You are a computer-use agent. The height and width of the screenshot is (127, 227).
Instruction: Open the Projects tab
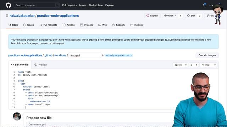[x=87, y=25]
